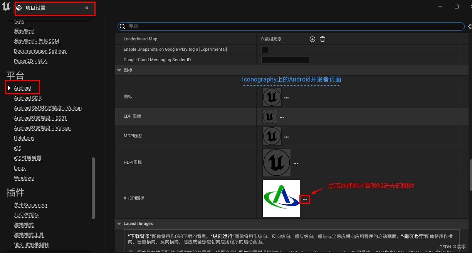
Task: Click the XHDPI custom icon image
Action: click(281, 198)
